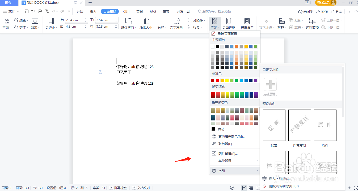Increase the top margin 上 stepper
The height and width of the screenshot is (191, 358).
click(x=86, y=19)
